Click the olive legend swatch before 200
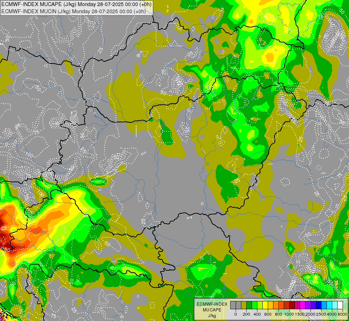This screenshot has width=349, height=321. [x=244, y=305]
